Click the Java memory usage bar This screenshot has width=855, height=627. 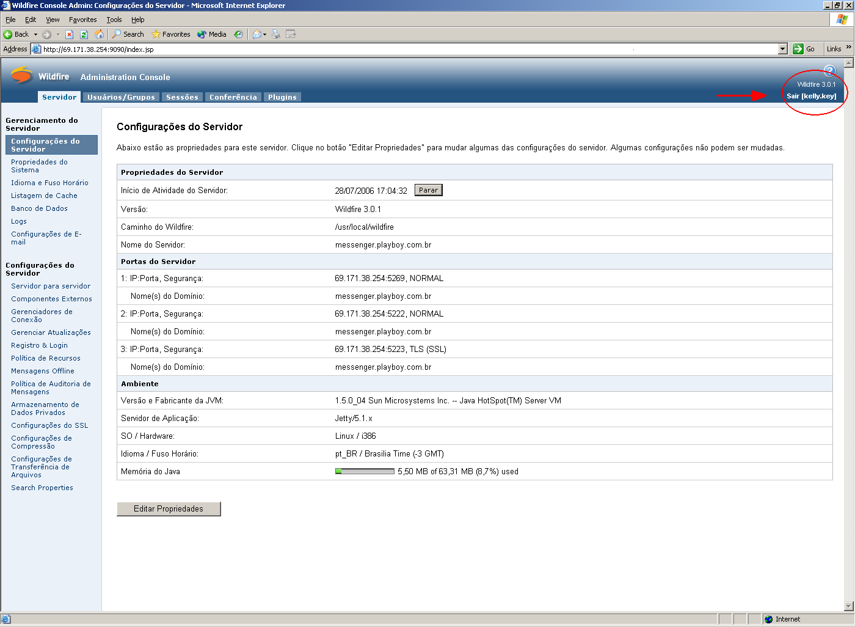(x=365, y=471)
